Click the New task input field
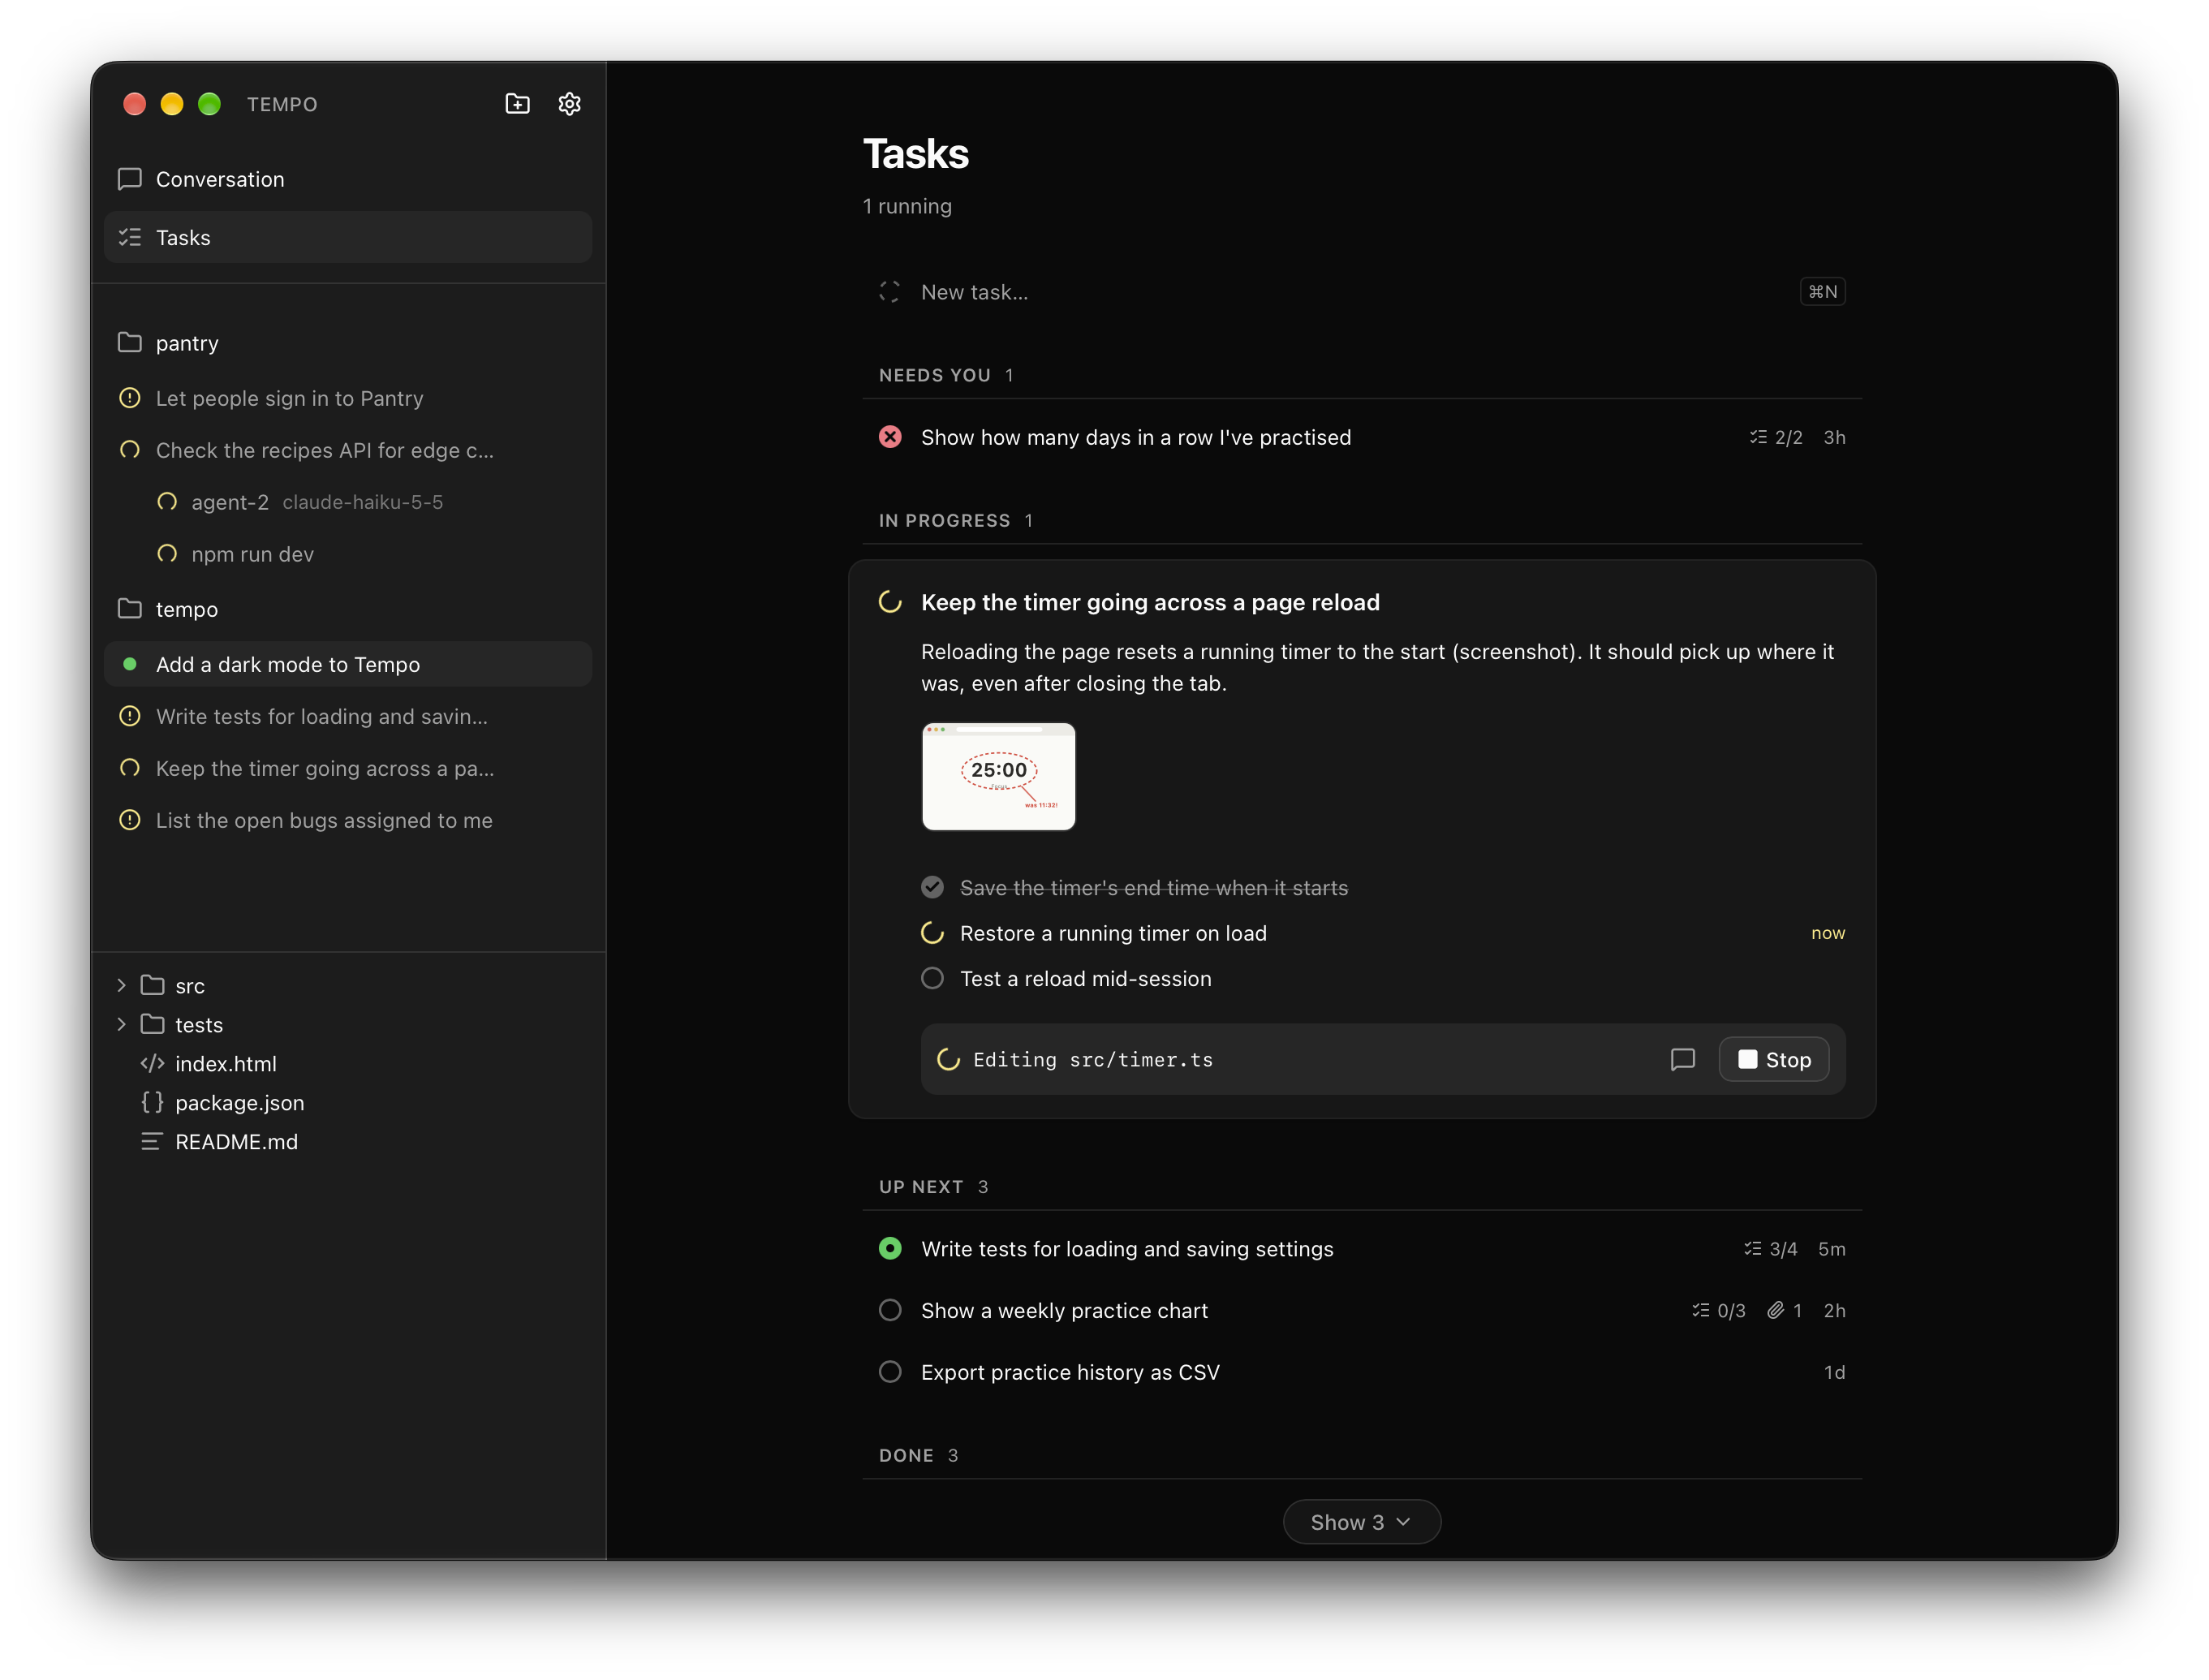The height and width of the screenshot is (1680, 2209). (x=1361, y=292)
